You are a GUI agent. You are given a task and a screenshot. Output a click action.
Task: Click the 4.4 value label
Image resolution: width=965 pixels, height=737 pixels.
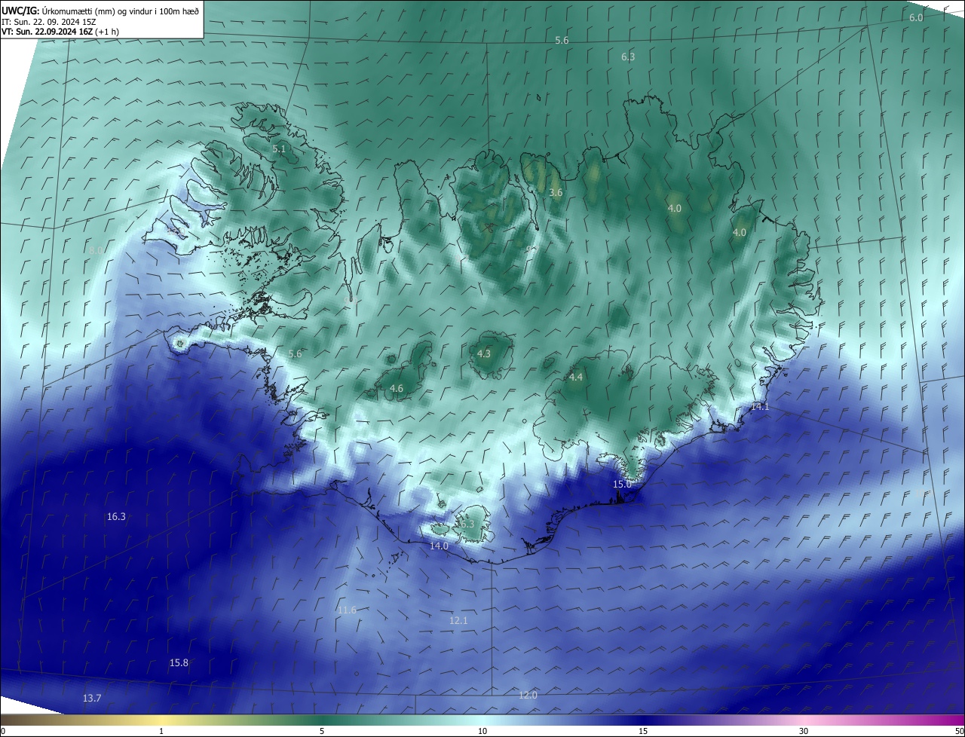tap(576, 377)
